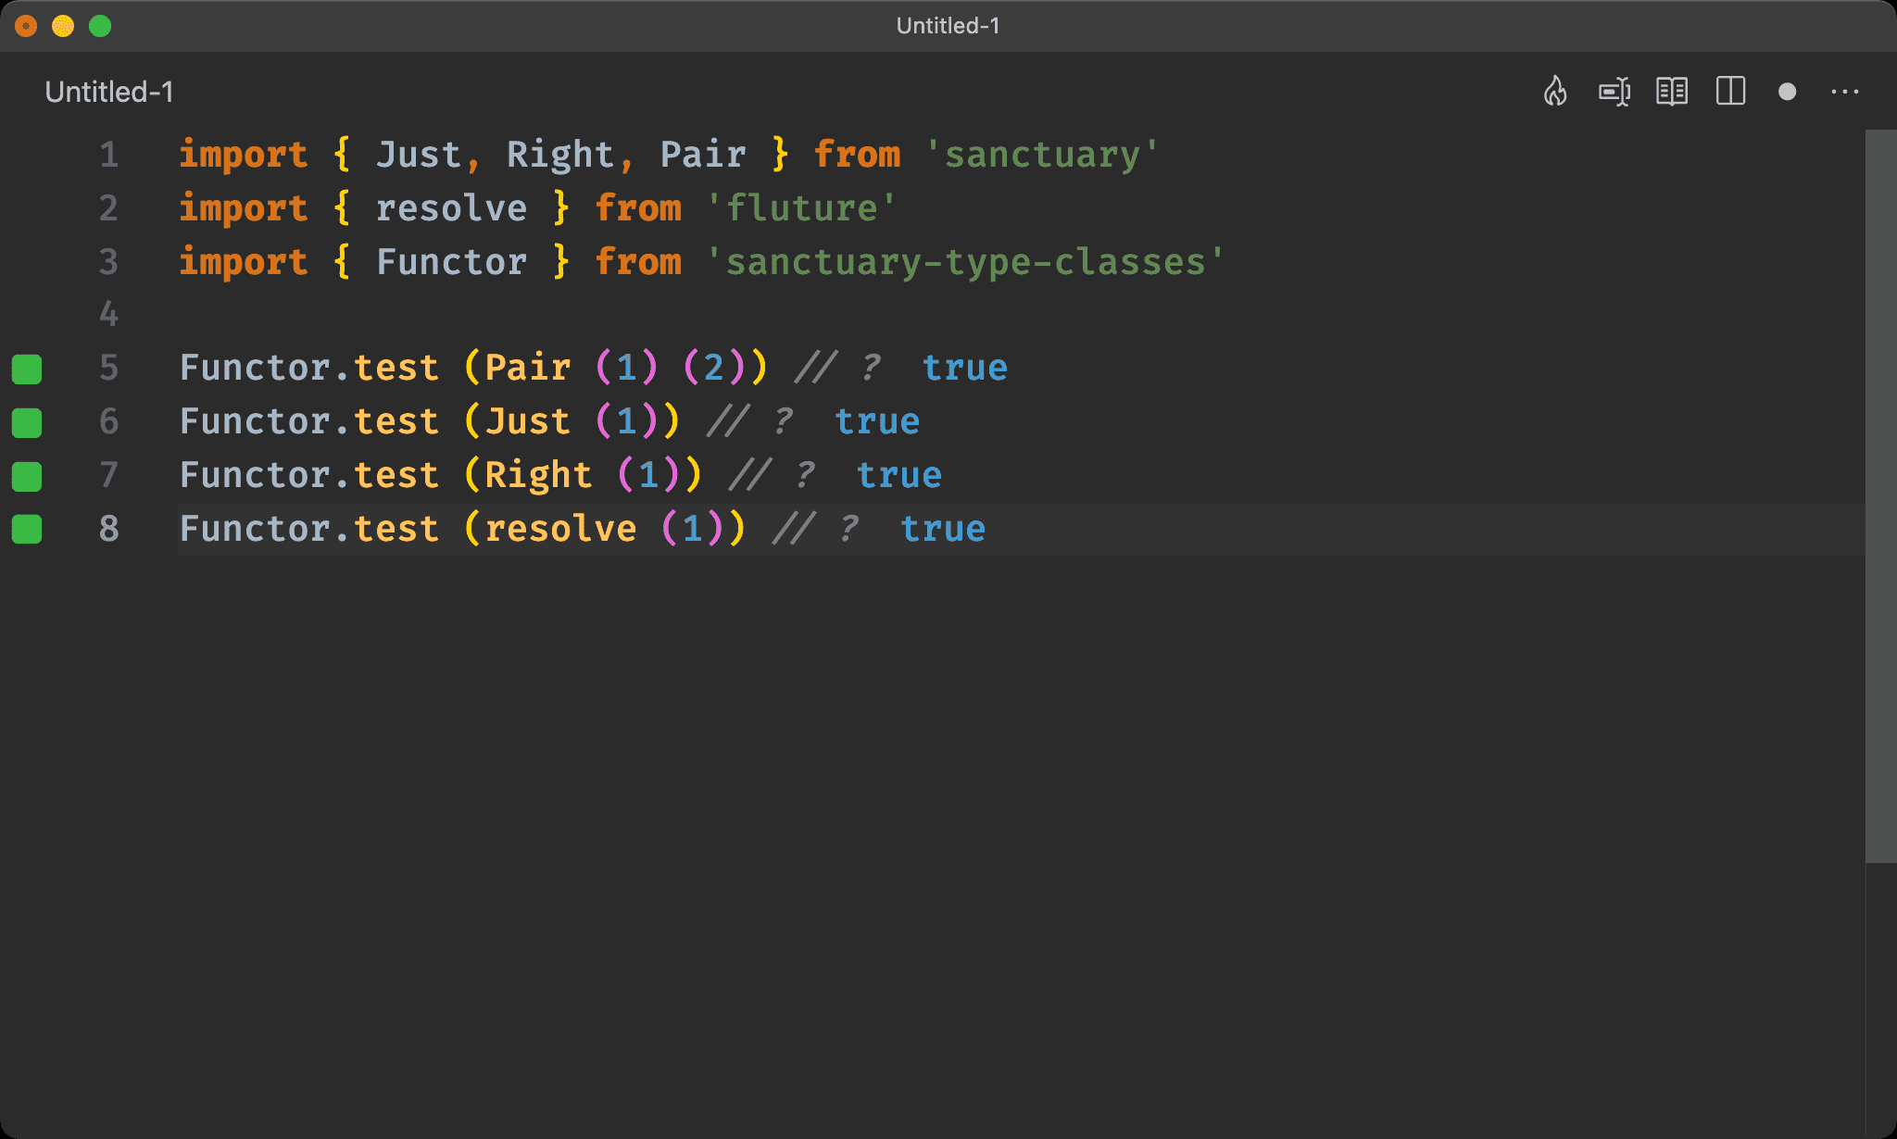Click green run indicator on line 6
The height and width of the screenshot is (1139, 1897).
click(30, 421)
